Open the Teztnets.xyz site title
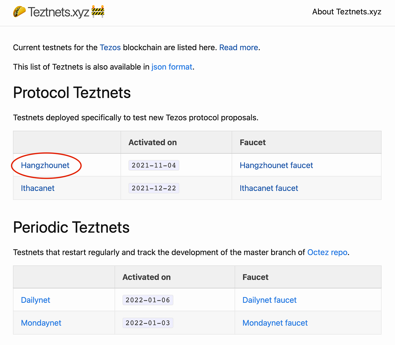 pyautogui.click(x=59, y=12)
